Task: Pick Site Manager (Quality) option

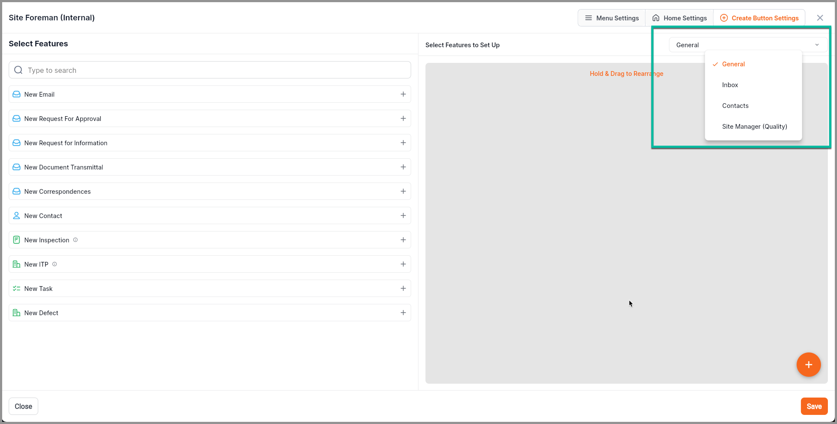Action: [754, 127]
